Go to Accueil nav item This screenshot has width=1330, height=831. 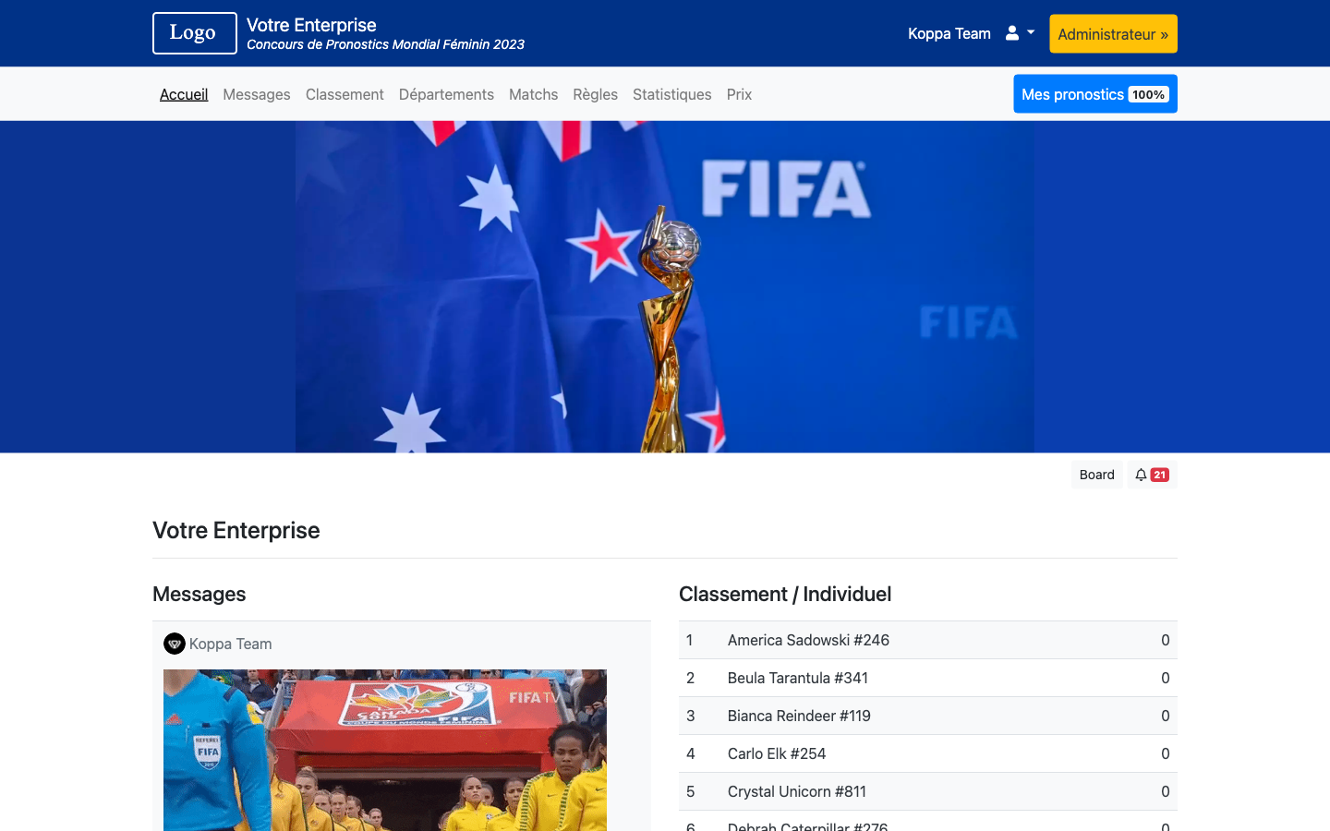pyautogui.click(x=184, y=94)
